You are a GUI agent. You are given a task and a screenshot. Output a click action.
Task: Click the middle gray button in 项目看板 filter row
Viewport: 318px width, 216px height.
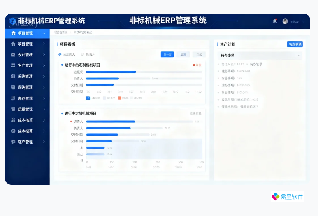pyautogui.click(x=183, y=55)
